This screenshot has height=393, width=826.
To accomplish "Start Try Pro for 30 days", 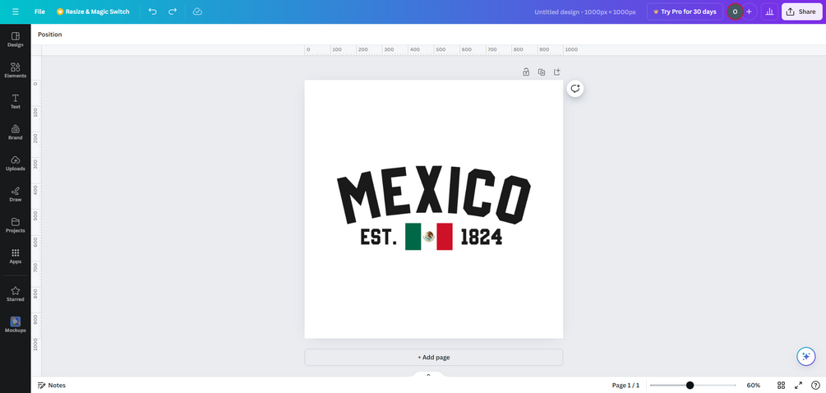I will coord(685,12).
